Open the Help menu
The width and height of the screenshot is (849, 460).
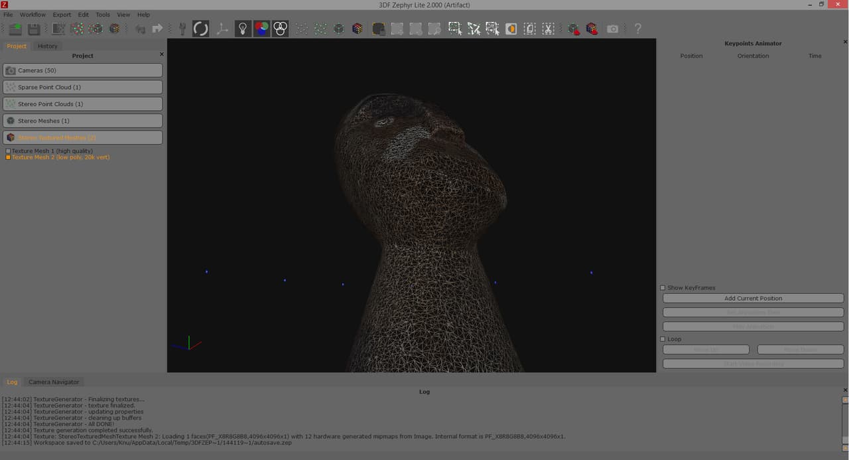(x=143, y=15)
